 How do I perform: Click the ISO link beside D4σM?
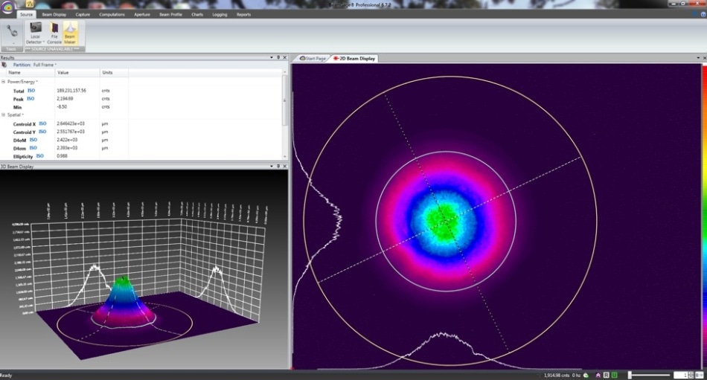(x=33, y=141)
